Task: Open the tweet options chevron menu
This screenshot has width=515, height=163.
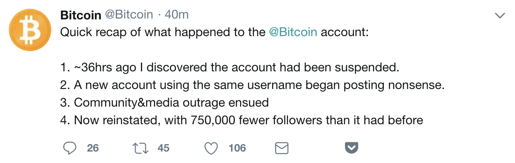Action: [x=500, y=15]
